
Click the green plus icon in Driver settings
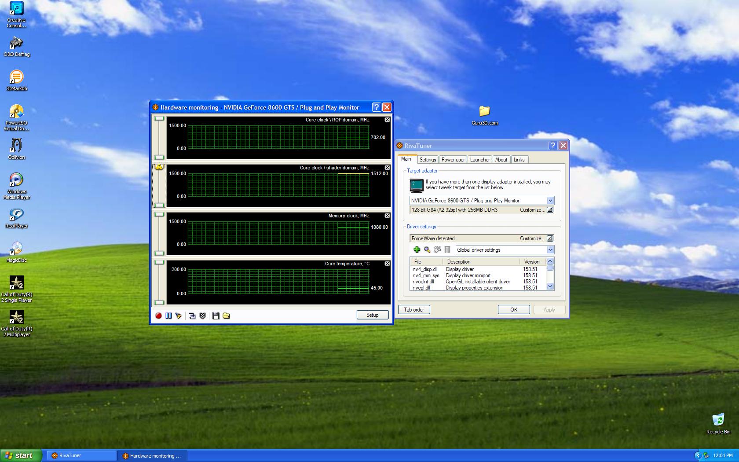pyautogui.click(x=417, y=249)
